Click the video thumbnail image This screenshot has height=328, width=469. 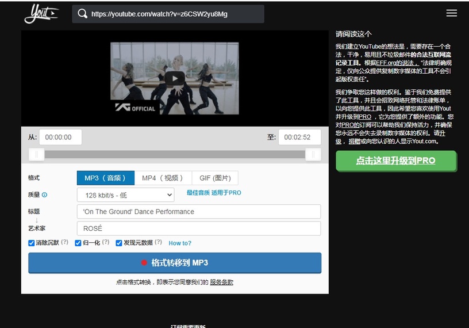(x=175, y=78)
